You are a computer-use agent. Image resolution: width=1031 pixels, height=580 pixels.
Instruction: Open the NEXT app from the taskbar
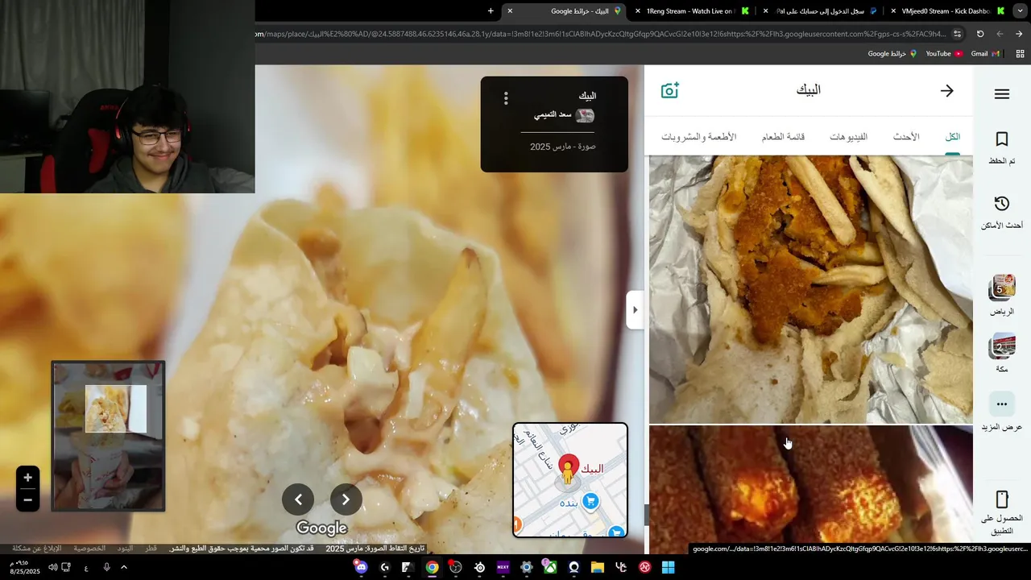503,567
